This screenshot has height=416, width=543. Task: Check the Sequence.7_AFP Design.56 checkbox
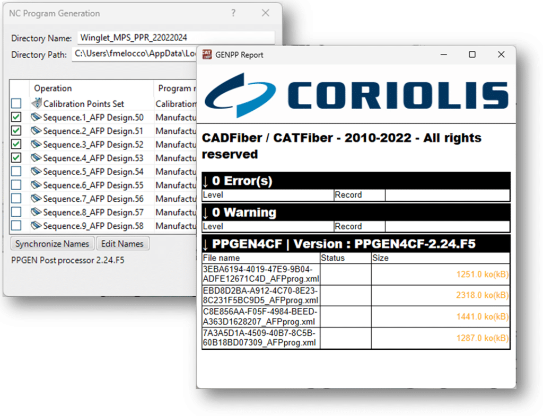click(x=16, y=198)
